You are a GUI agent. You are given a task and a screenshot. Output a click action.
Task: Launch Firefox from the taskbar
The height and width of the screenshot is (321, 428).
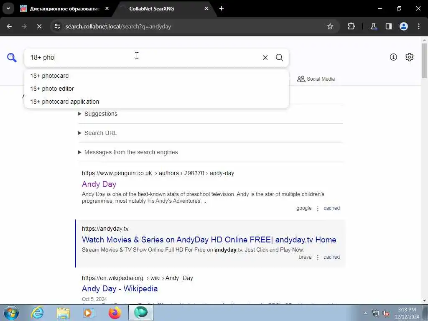115,313
